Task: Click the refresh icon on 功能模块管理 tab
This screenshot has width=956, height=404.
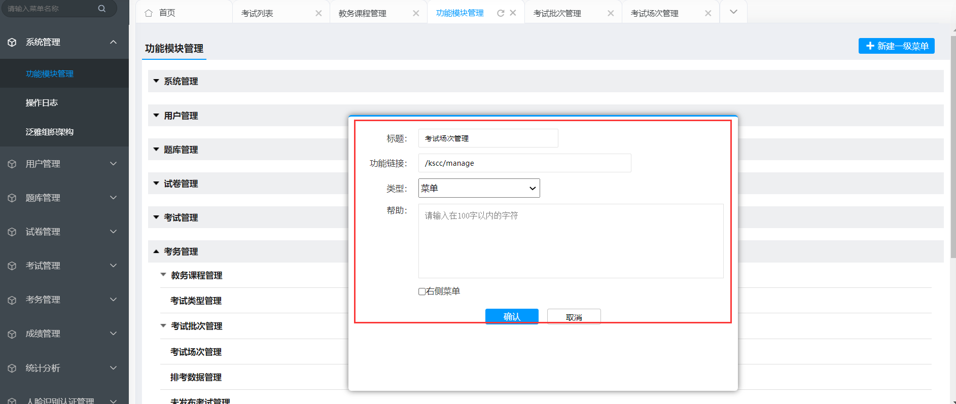Action: click(501, 13)
